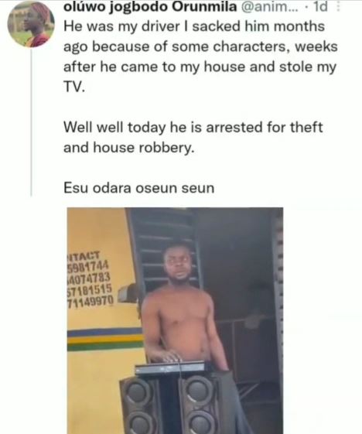Click the vertical thread connector line under avatar
The image size is (362, 434).
31,123
